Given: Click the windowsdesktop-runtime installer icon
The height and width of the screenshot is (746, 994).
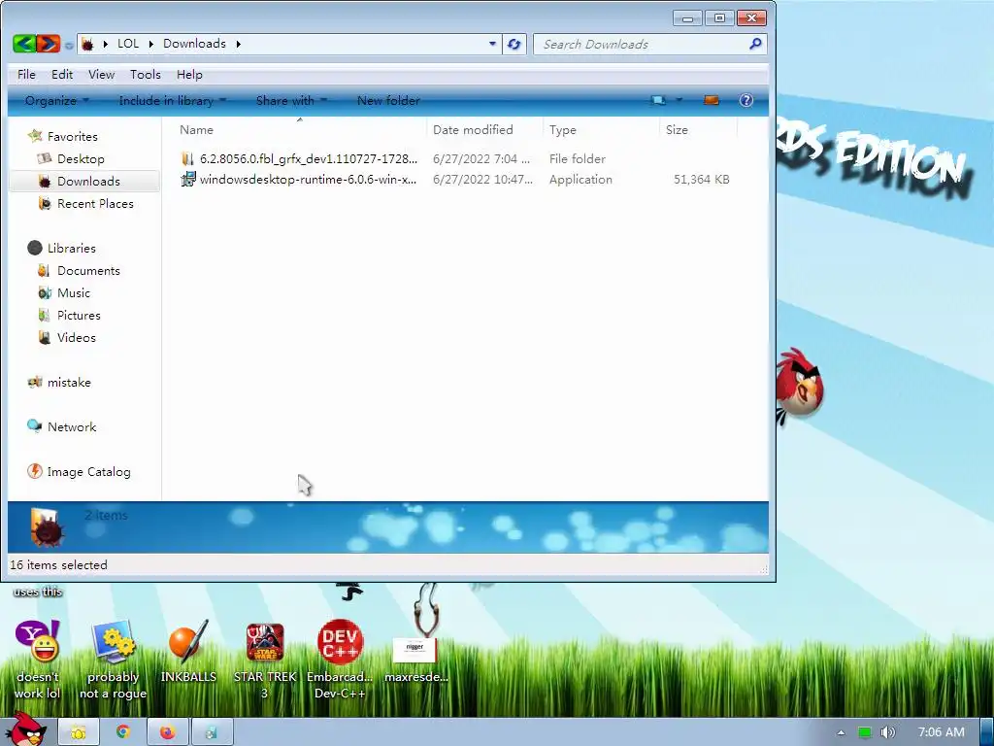Looking at the screenshot, I should [187, 180].
